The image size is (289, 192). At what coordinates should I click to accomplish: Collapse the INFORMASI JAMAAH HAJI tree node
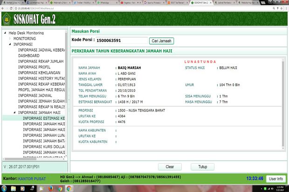[x=14, y=113]
